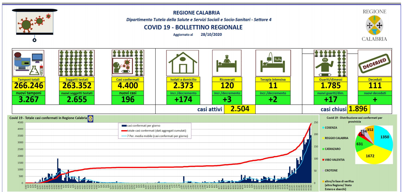Select the Tamponi totali lab equipment icon
Screen dimensions: 403x192
(x=28, y=63)
